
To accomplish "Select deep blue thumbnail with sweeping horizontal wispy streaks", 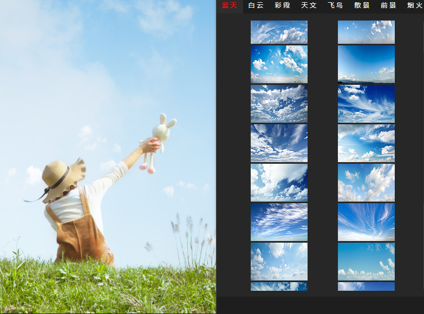I will point(366,104).
